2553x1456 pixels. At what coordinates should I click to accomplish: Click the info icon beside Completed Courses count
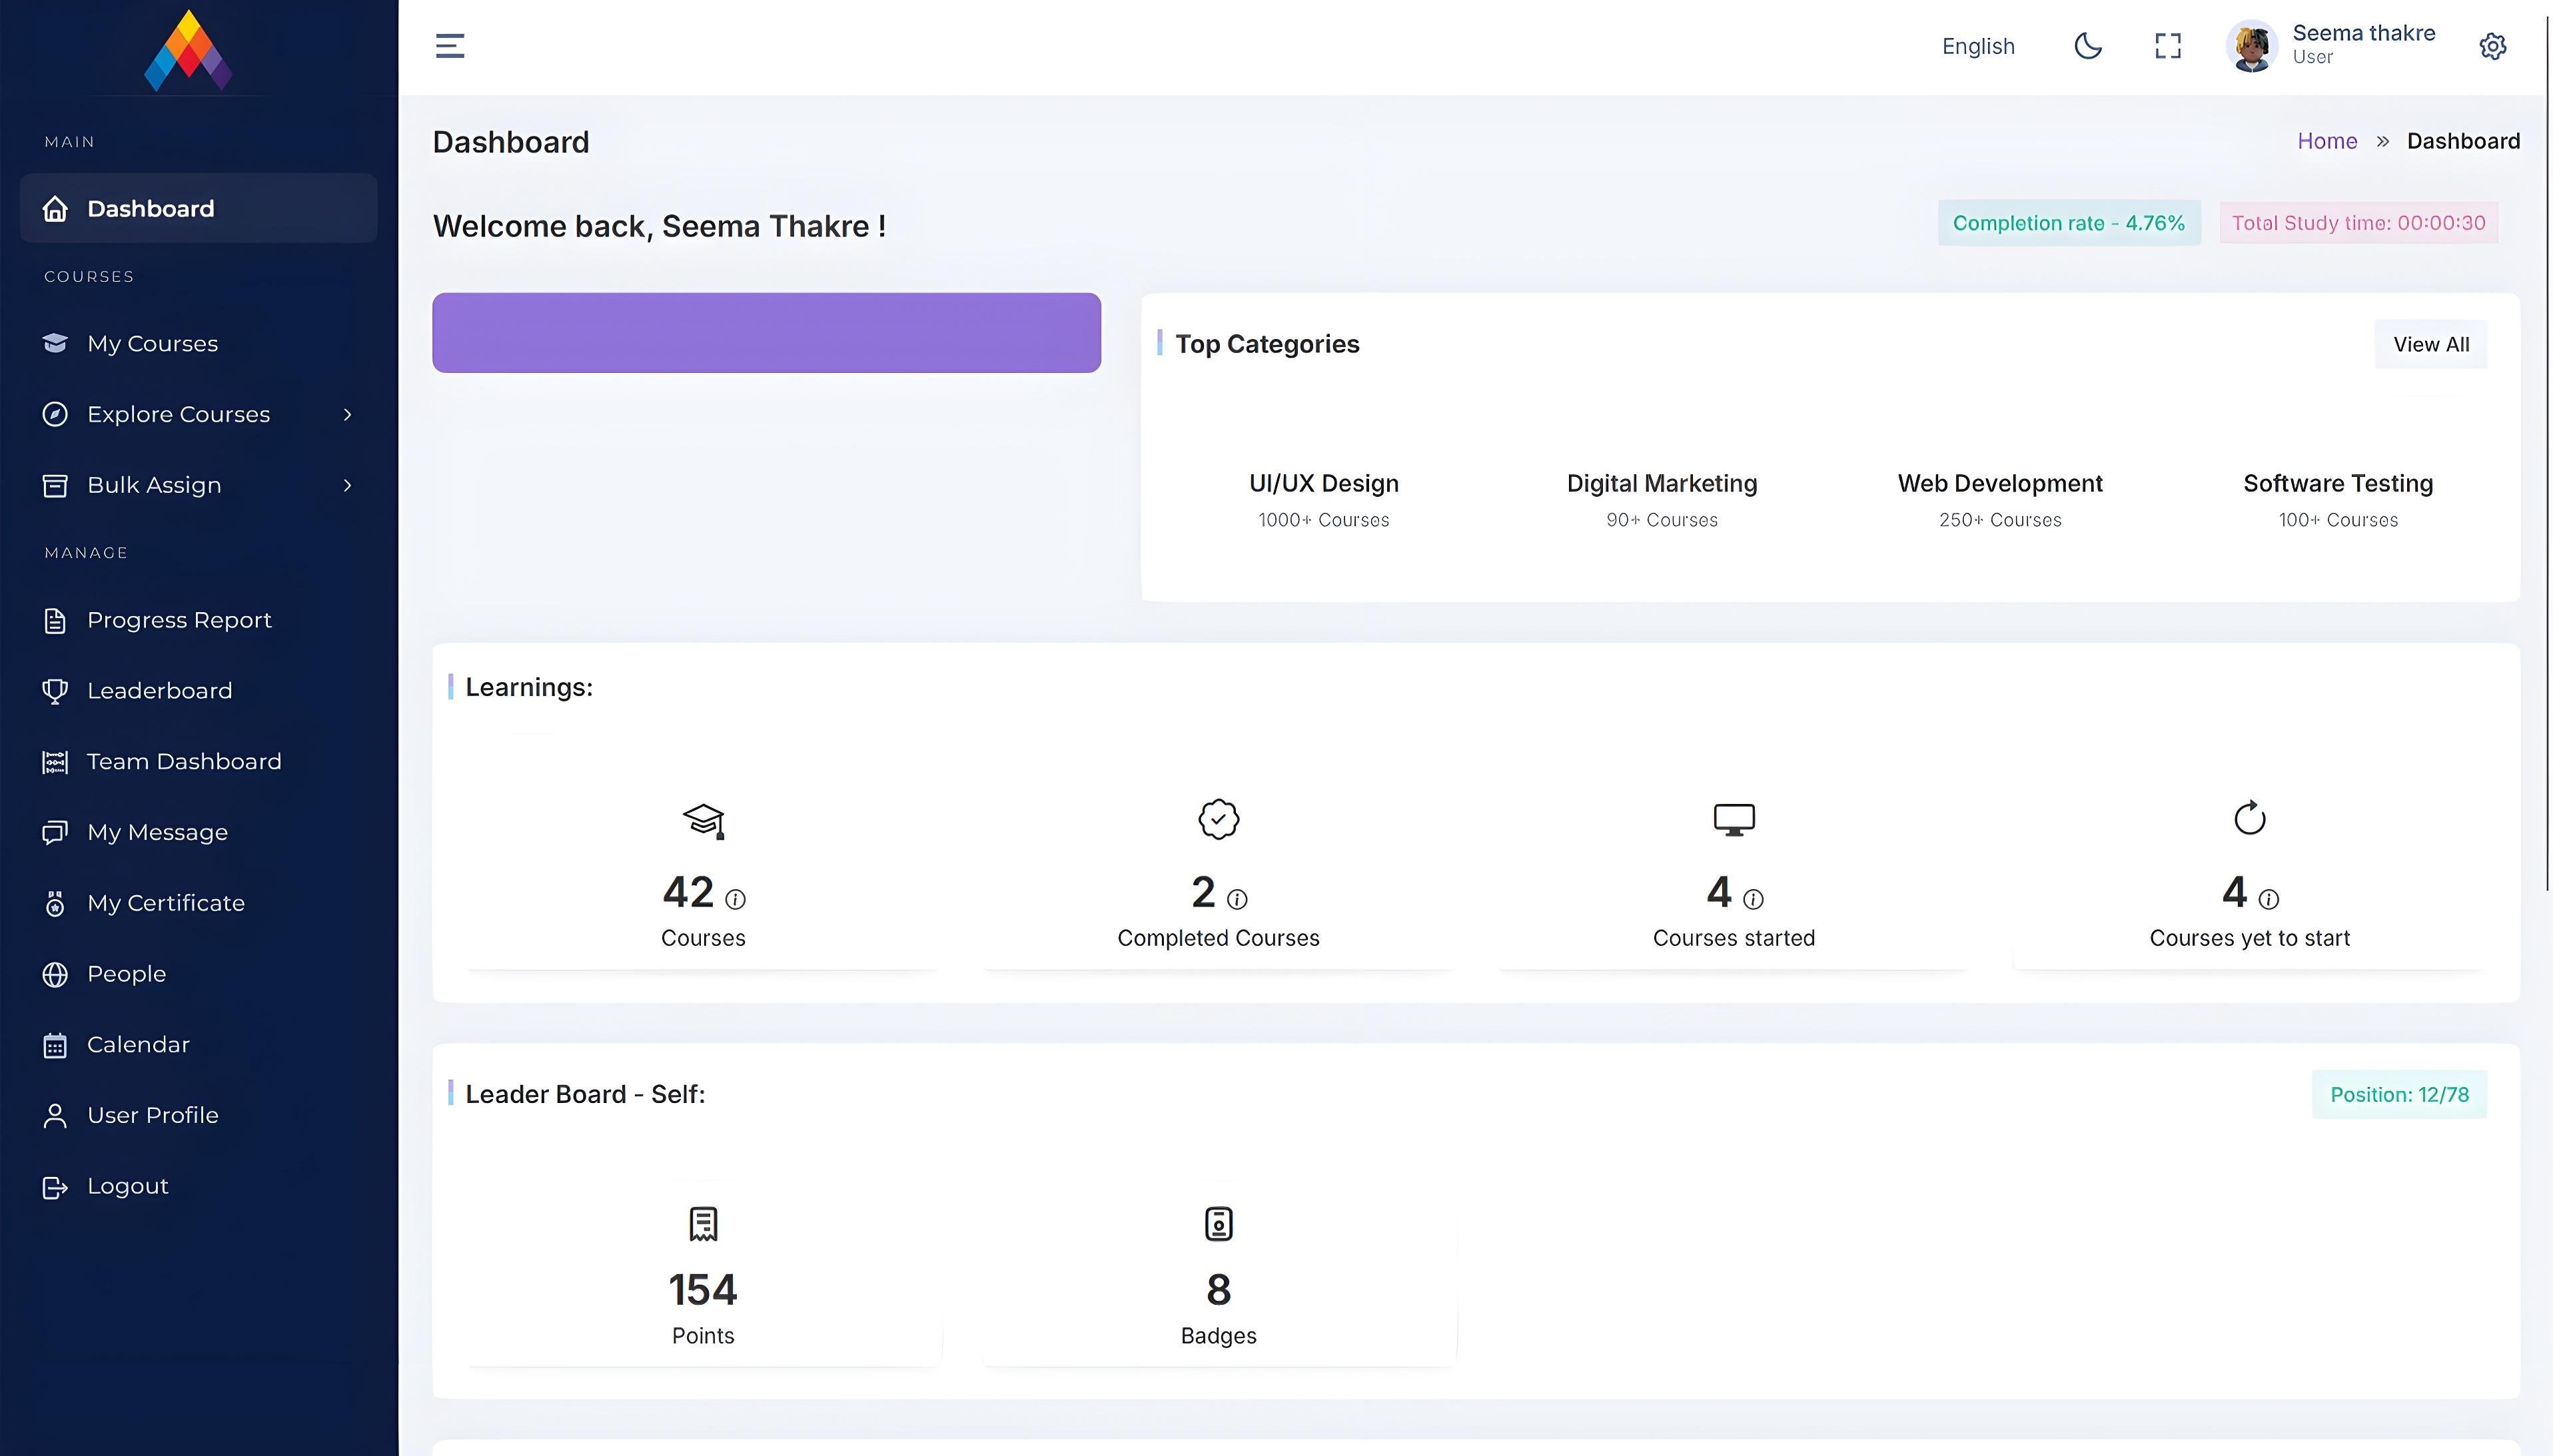(1237, 899)
